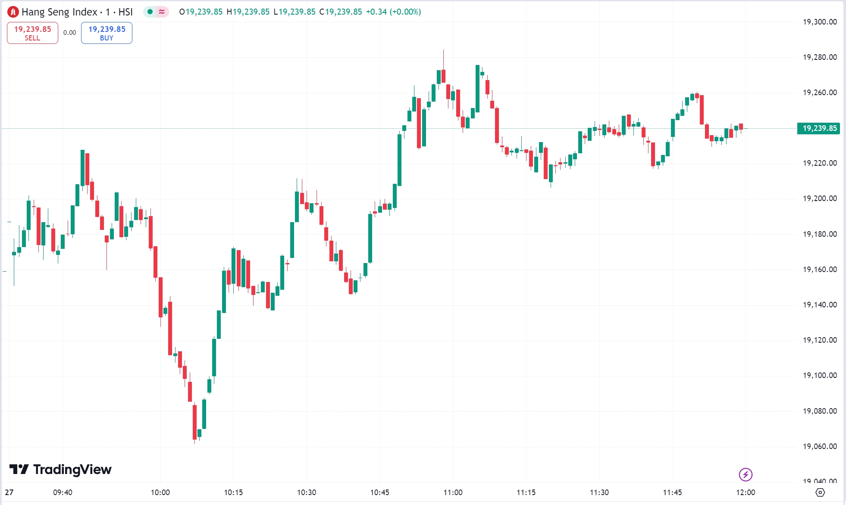Click the 0.00 spread value between Sell and Buy
The image size is (846, 505).
click(x=69, y=33)
